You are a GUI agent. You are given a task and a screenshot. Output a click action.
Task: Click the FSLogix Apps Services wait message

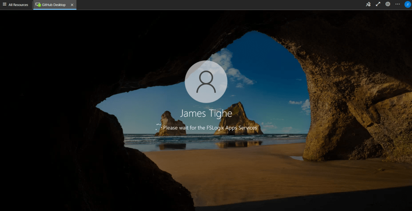210,128
